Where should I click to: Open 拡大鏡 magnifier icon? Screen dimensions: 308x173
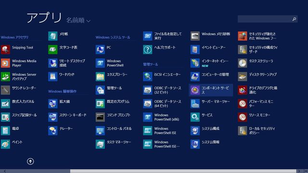pos(53,104)
